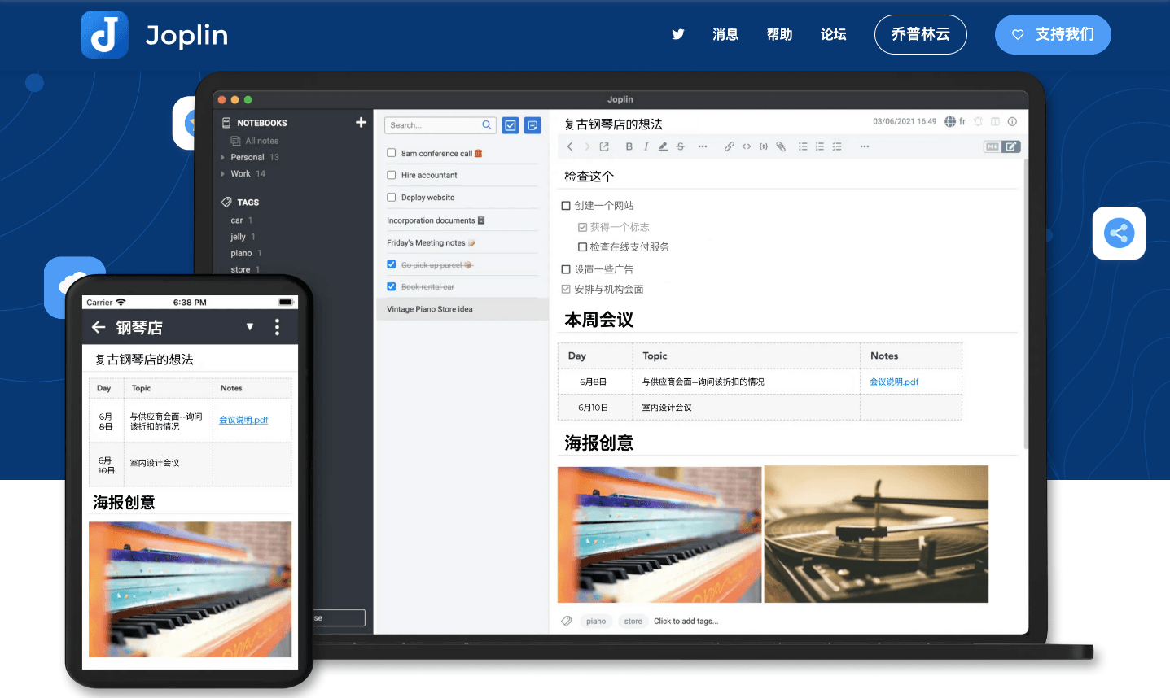Click the inline code icon
Viewport: 1170px width, 698px height.
click(x=747, y=146)
